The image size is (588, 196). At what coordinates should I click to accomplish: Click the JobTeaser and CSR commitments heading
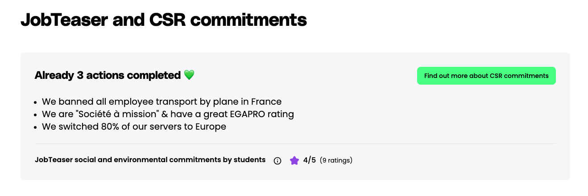coord(164,20)
